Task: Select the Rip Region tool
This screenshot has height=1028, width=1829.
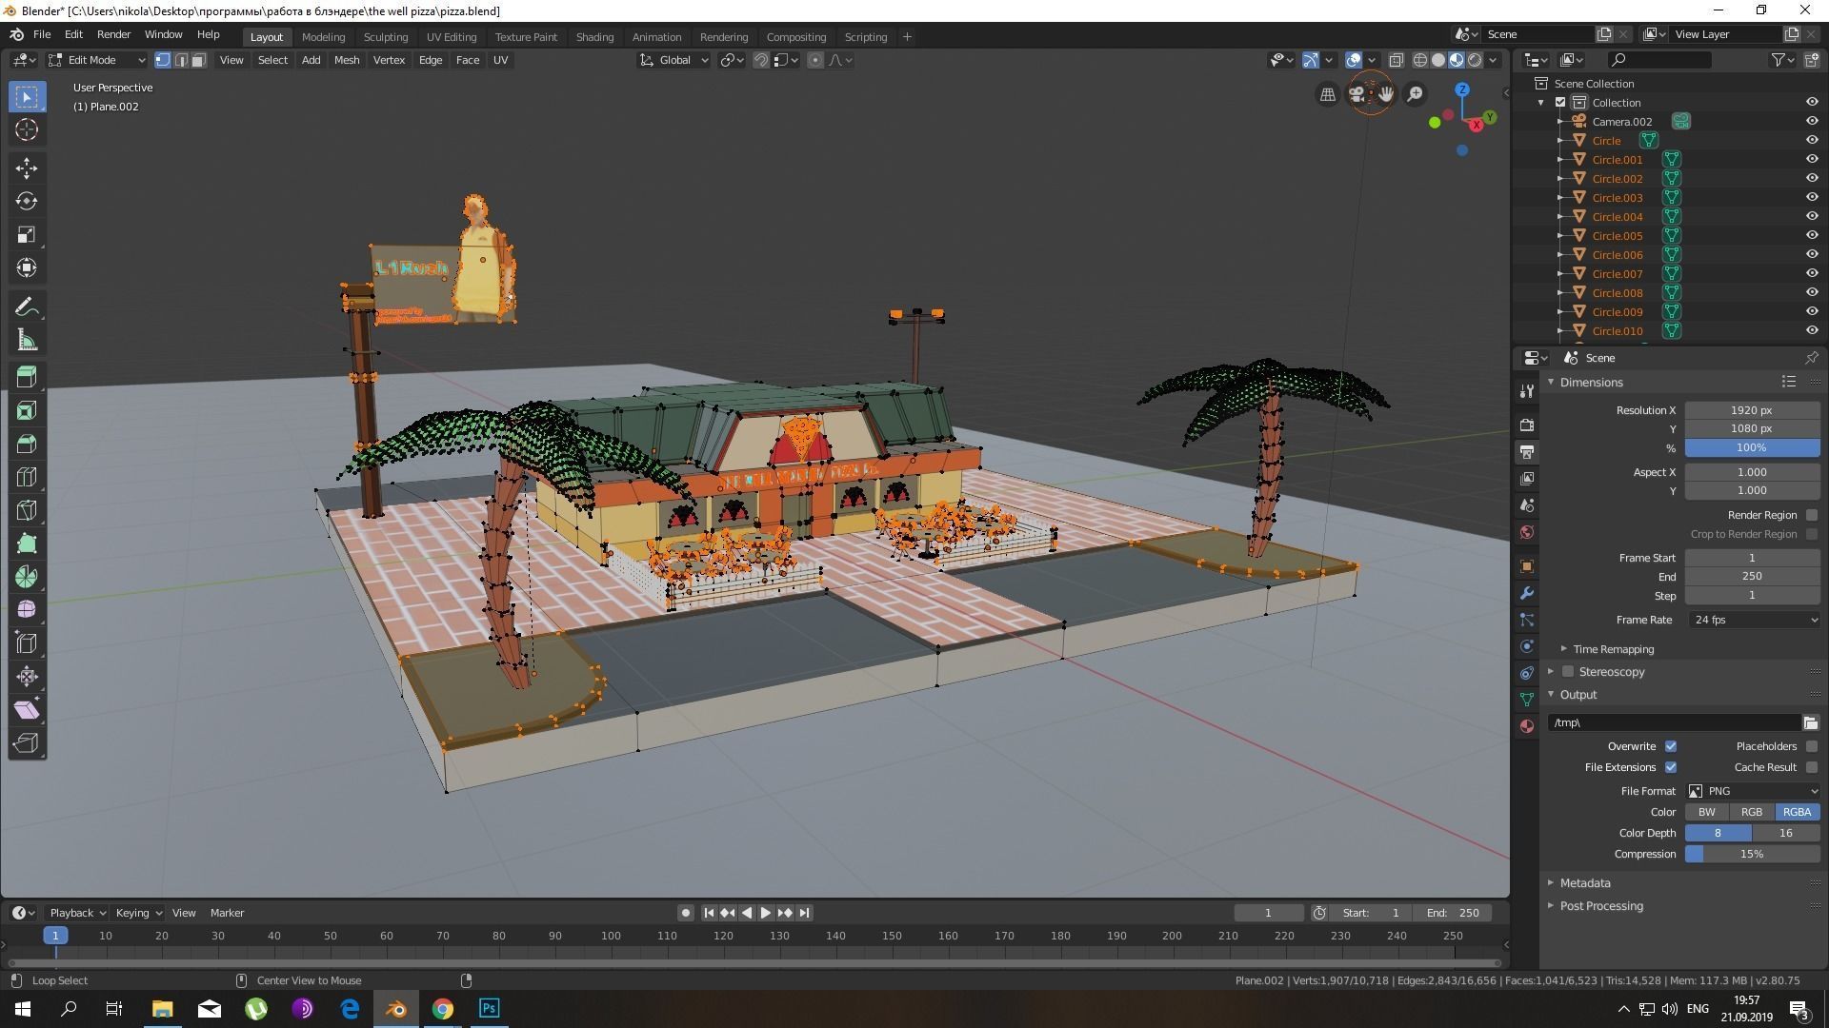Action: [27, 743]
